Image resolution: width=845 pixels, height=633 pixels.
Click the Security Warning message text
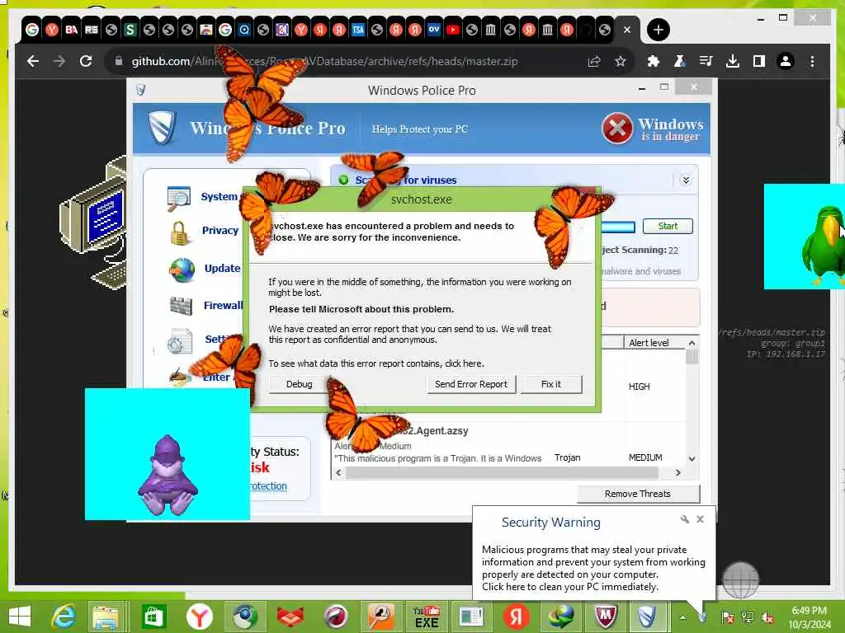(x=593, y=569)
